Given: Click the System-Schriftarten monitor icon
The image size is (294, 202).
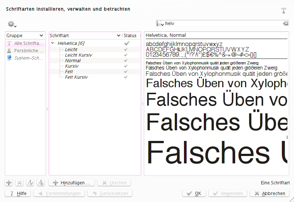Looking at the screenshot, I should coord(9,58).
